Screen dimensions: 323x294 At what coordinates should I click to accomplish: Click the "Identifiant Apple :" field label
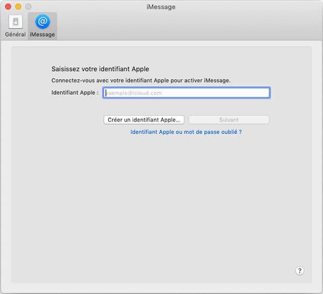click(x=75, y=93)
